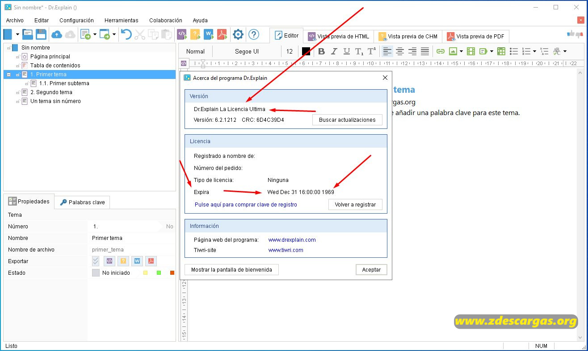Open project with the folder icon
Viewport: 588px width, 351px height.
click(x=28, y=34)
